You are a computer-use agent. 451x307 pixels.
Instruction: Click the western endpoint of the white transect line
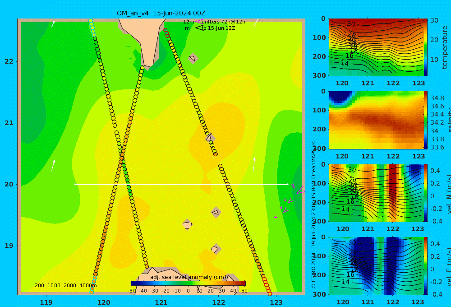click(x=75, y=184)
